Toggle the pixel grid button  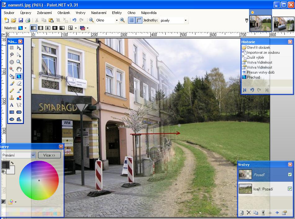[131, 20]
